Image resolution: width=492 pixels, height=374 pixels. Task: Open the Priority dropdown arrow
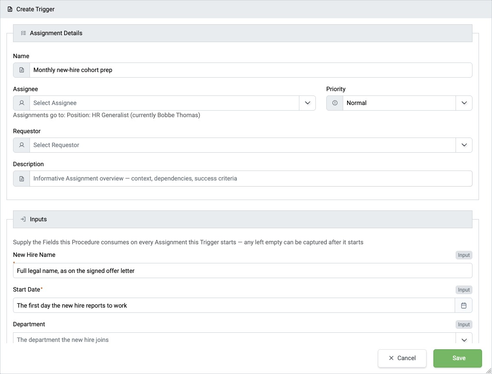[464, 103]
